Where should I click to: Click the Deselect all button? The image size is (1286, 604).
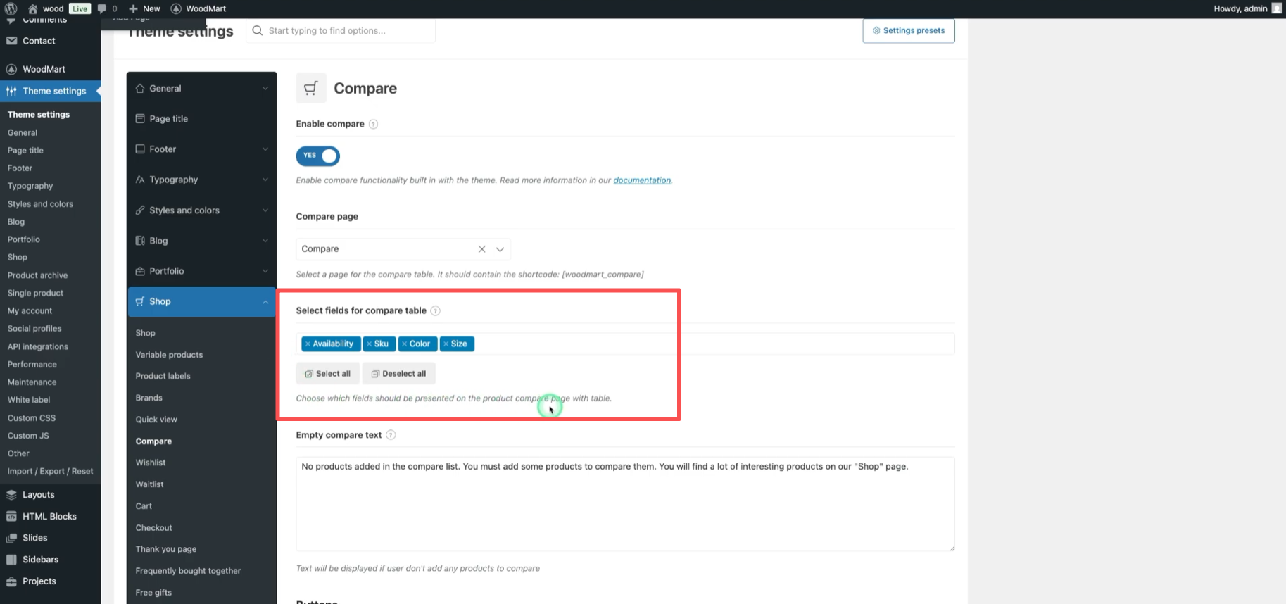(399, 374)
